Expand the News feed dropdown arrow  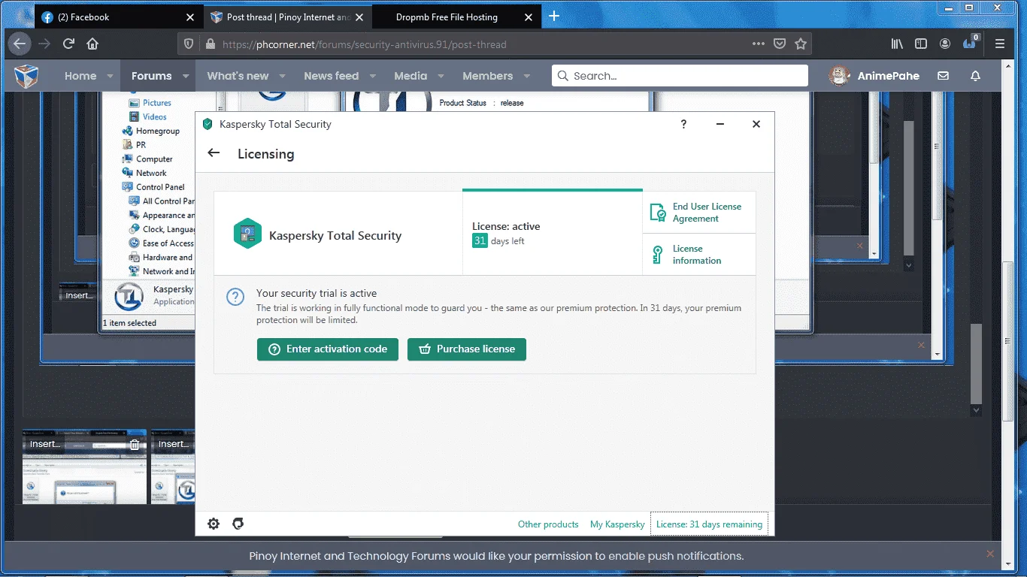373,76
